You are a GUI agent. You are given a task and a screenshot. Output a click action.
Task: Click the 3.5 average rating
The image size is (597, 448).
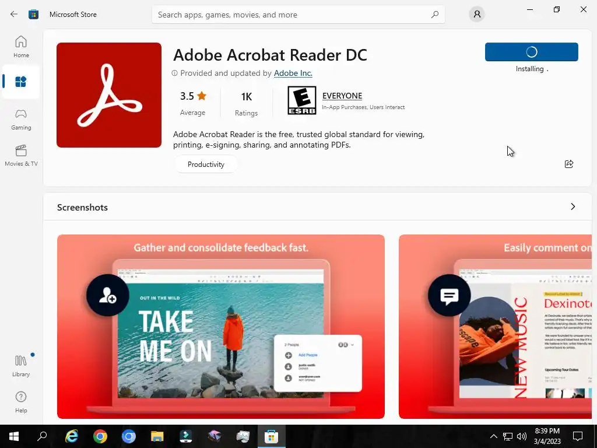click(193, 103)
